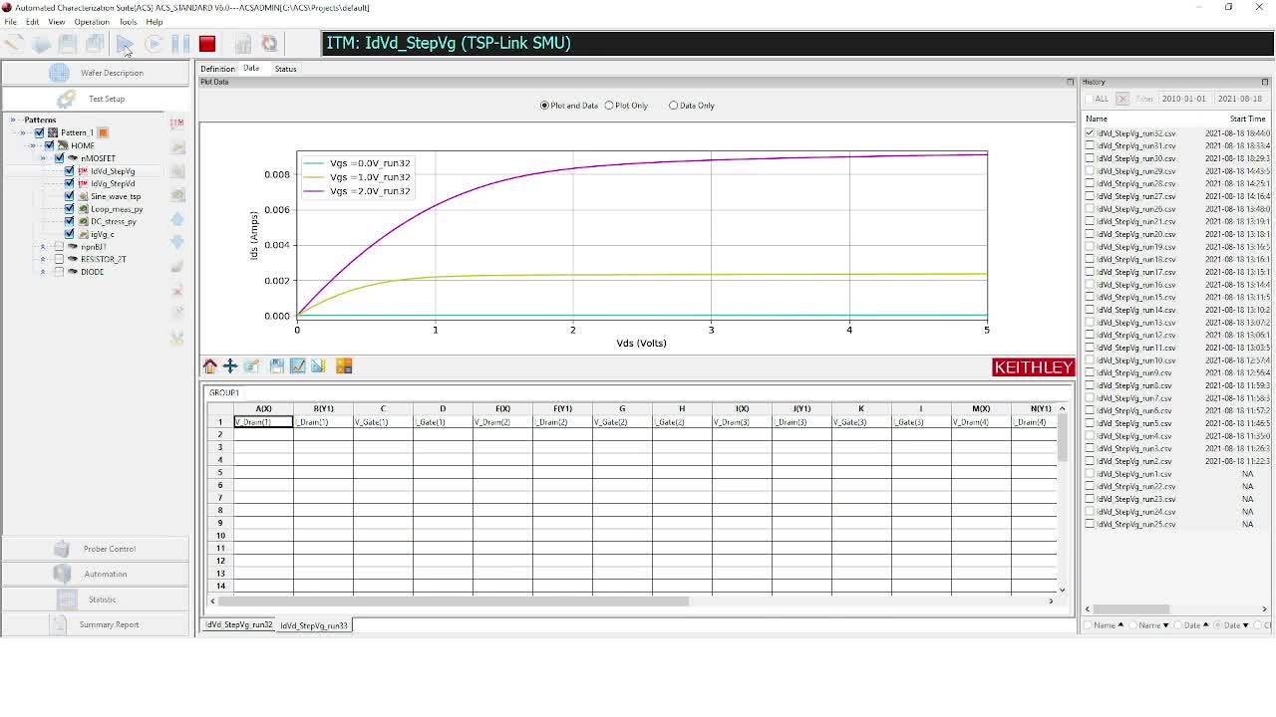Open the Wafer Description panel
This screenshot has width=1276, height=717.
click(111, 73)
